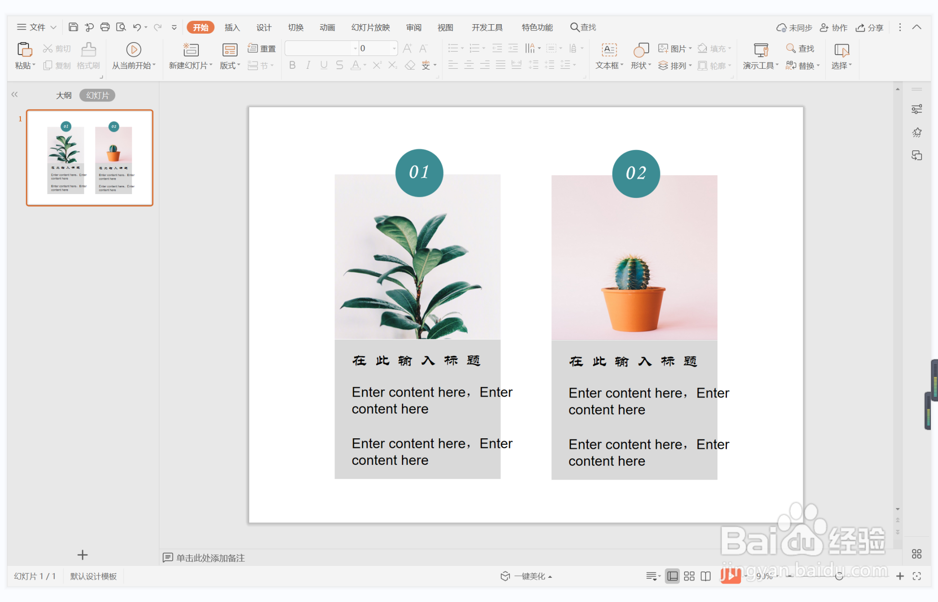Toggle underline formatting
This screenshot has height=602, width=938.
click(x=324, y=65)
